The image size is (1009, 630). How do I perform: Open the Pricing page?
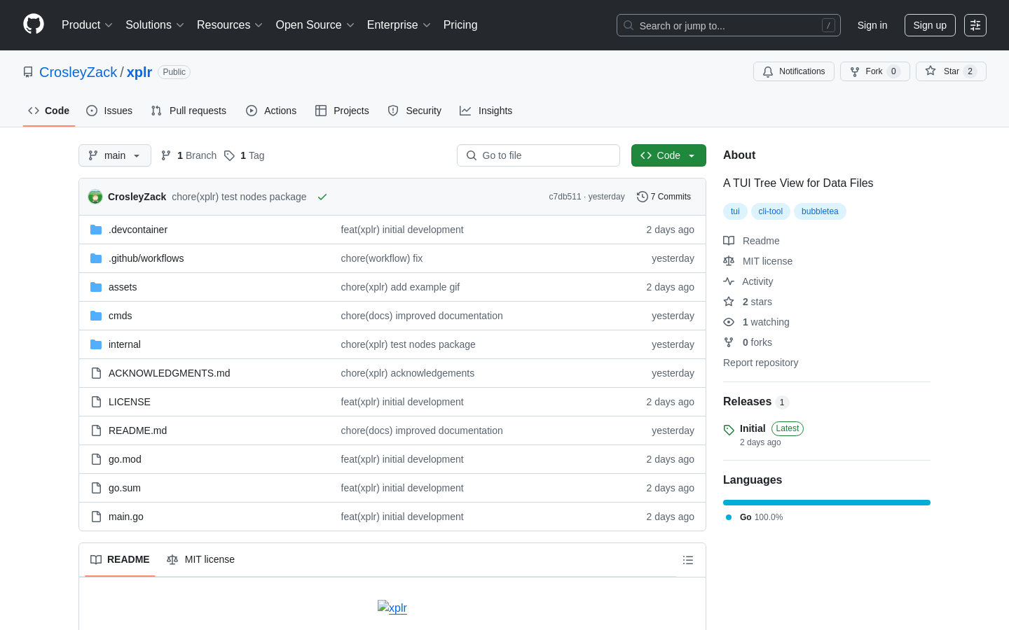(x=460, y=25)
